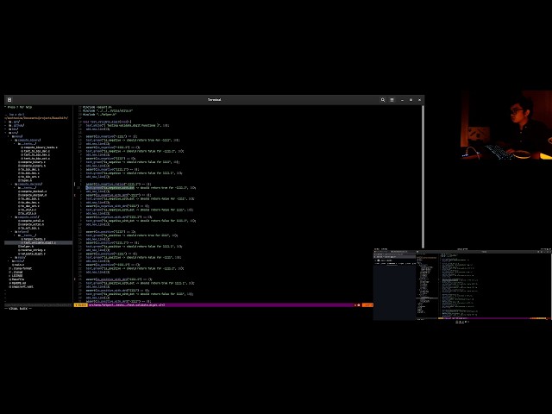Viewport: 552px width, 414px height.
Task: Click the V-BLOCK mode indicator
Action: coord(80,305)
